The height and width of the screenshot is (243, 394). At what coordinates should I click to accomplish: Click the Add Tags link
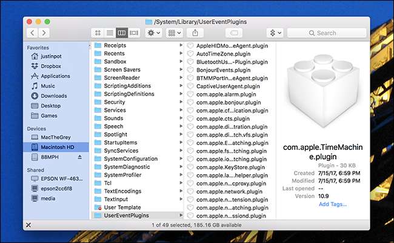click(333, 204)
